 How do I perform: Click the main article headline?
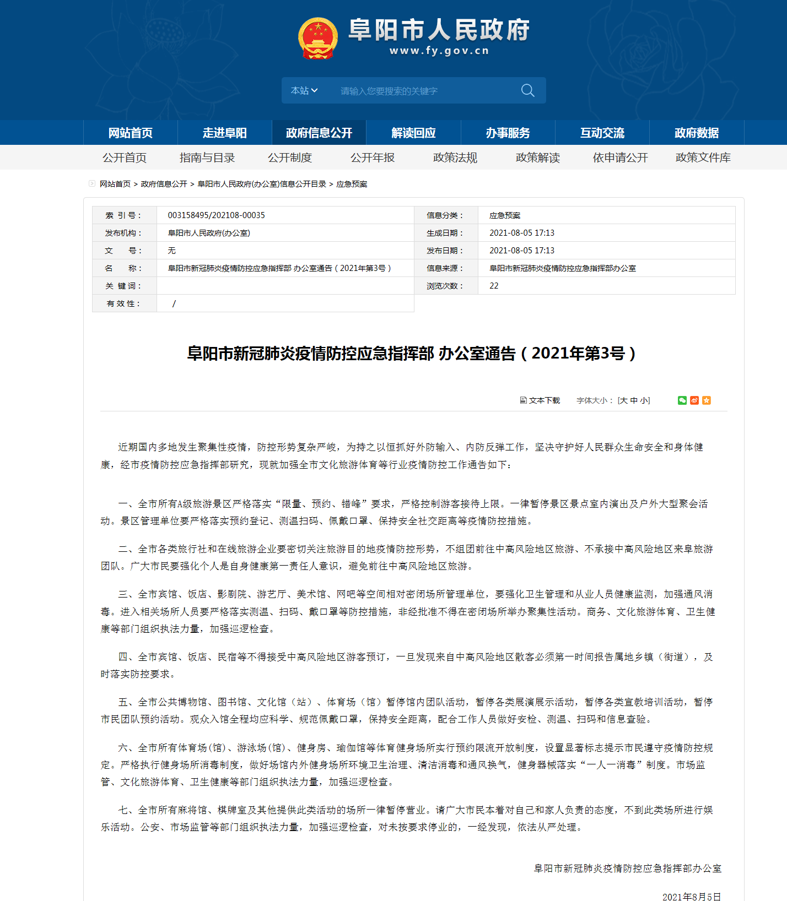412,353
